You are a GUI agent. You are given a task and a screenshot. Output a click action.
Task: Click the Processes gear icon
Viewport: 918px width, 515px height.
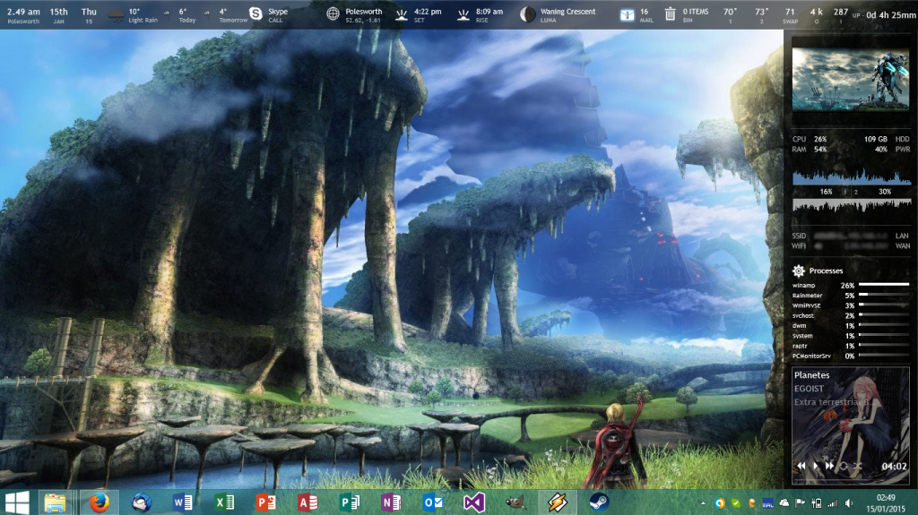coord(799,270)
